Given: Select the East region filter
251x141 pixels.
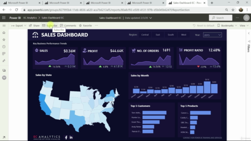Looking at the screenshot, I should (158, 35).
